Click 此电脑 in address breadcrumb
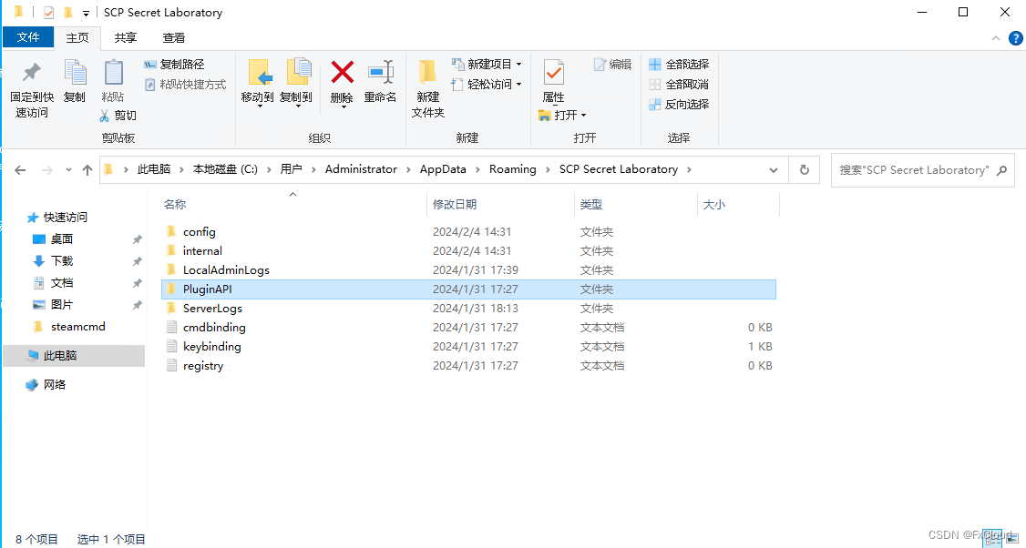 coord(154,169)
